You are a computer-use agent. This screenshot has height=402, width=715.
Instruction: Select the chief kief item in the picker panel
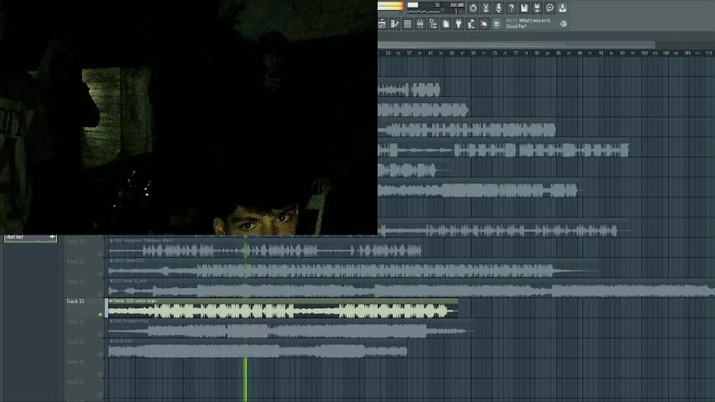[31, 237]
